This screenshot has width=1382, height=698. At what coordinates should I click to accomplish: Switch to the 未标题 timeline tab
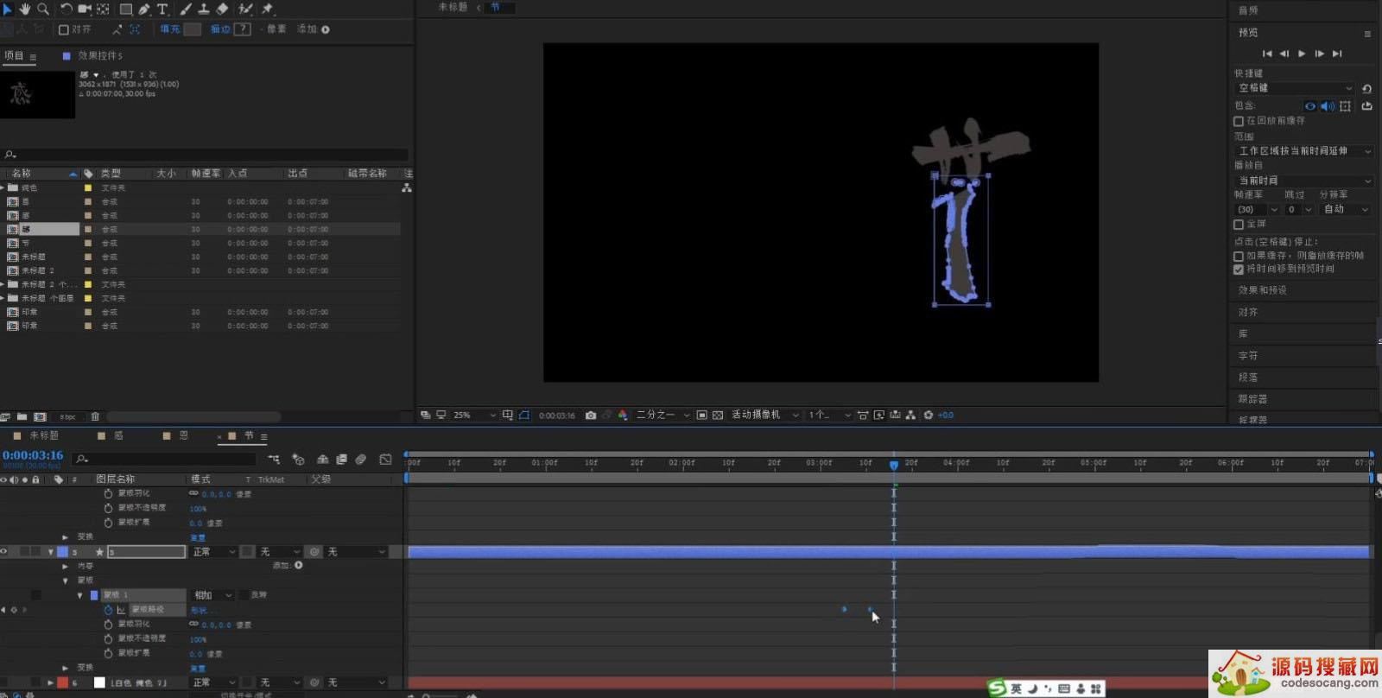coord(44,436)
